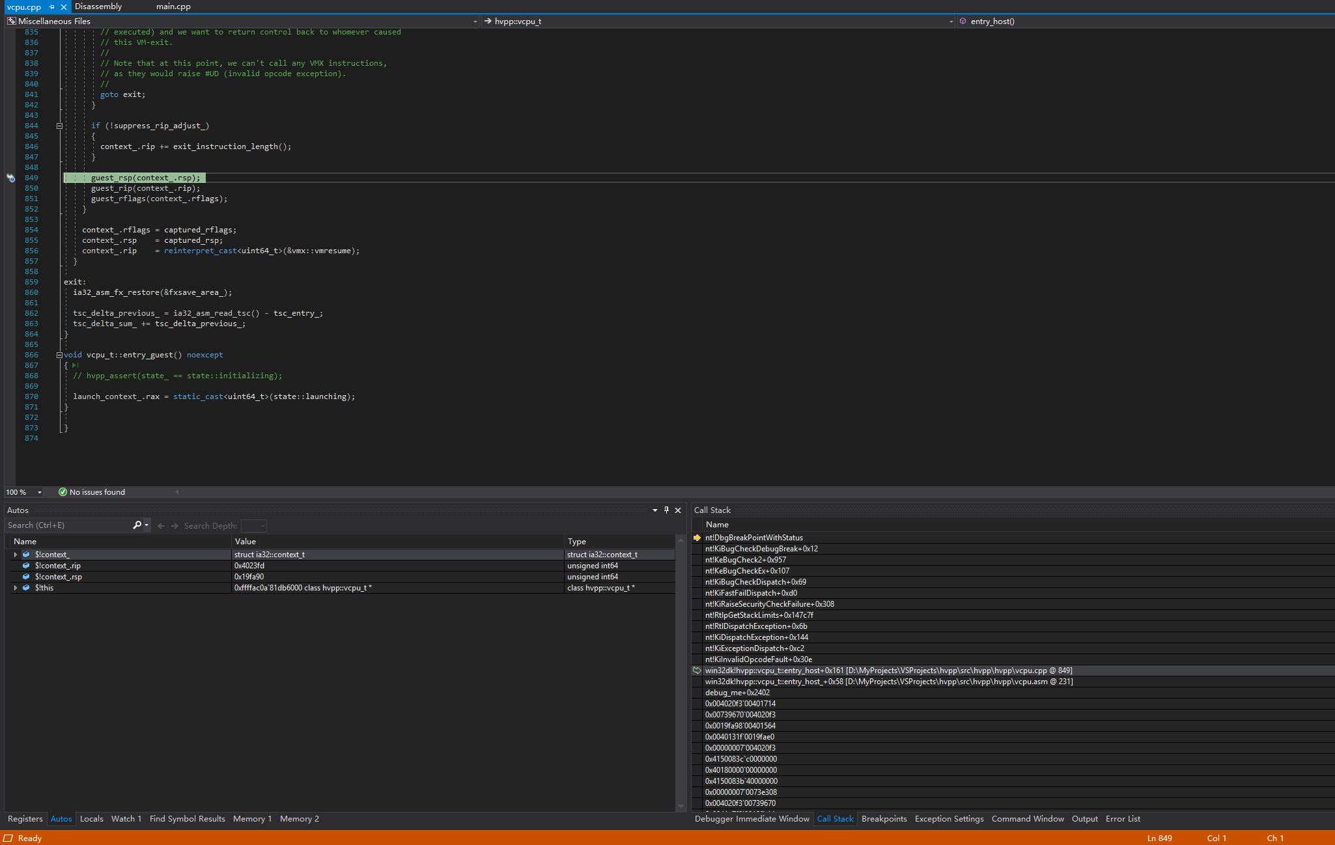The width and height of the screenshot is (1335, 845).
Task: Open the Autos window options dropdown arrow
Action: [654, 510]
